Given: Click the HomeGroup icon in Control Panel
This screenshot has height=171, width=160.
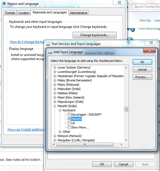Looking at the screenshot, I should [131, 29].
